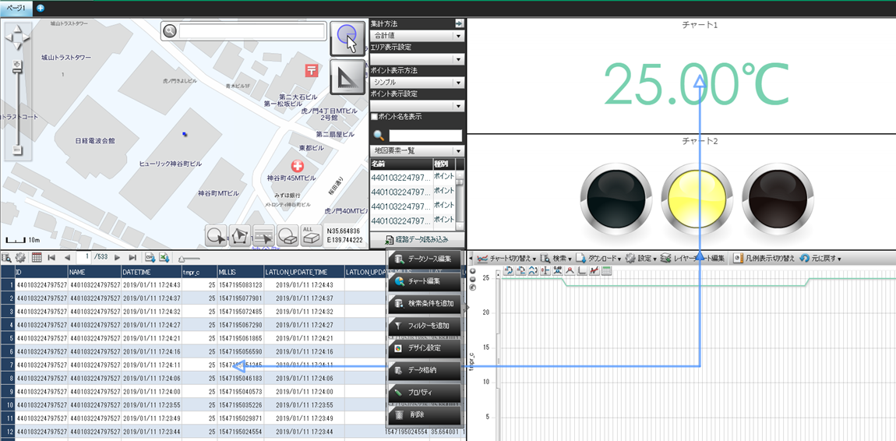This screenshot has height=441, width=896.
Task: Open the table settings gear icon
Action: [x=20, y=258]
